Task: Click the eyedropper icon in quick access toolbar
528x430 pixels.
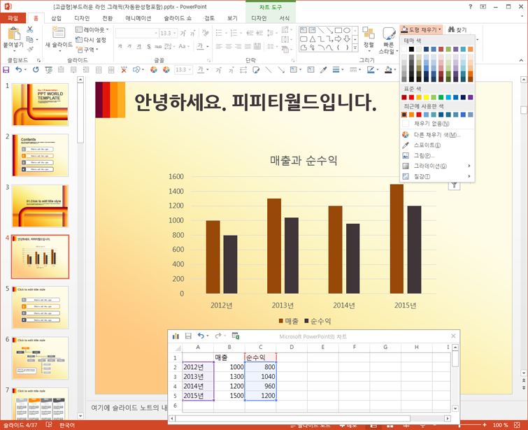Action: tap(323, 70)
